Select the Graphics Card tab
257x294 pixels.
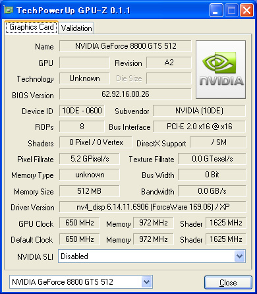(x=32, y=27)
